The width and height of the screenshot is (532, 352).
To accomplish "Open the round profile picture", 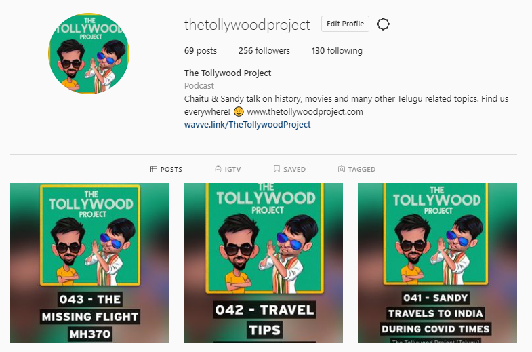I will coord(89,54).
